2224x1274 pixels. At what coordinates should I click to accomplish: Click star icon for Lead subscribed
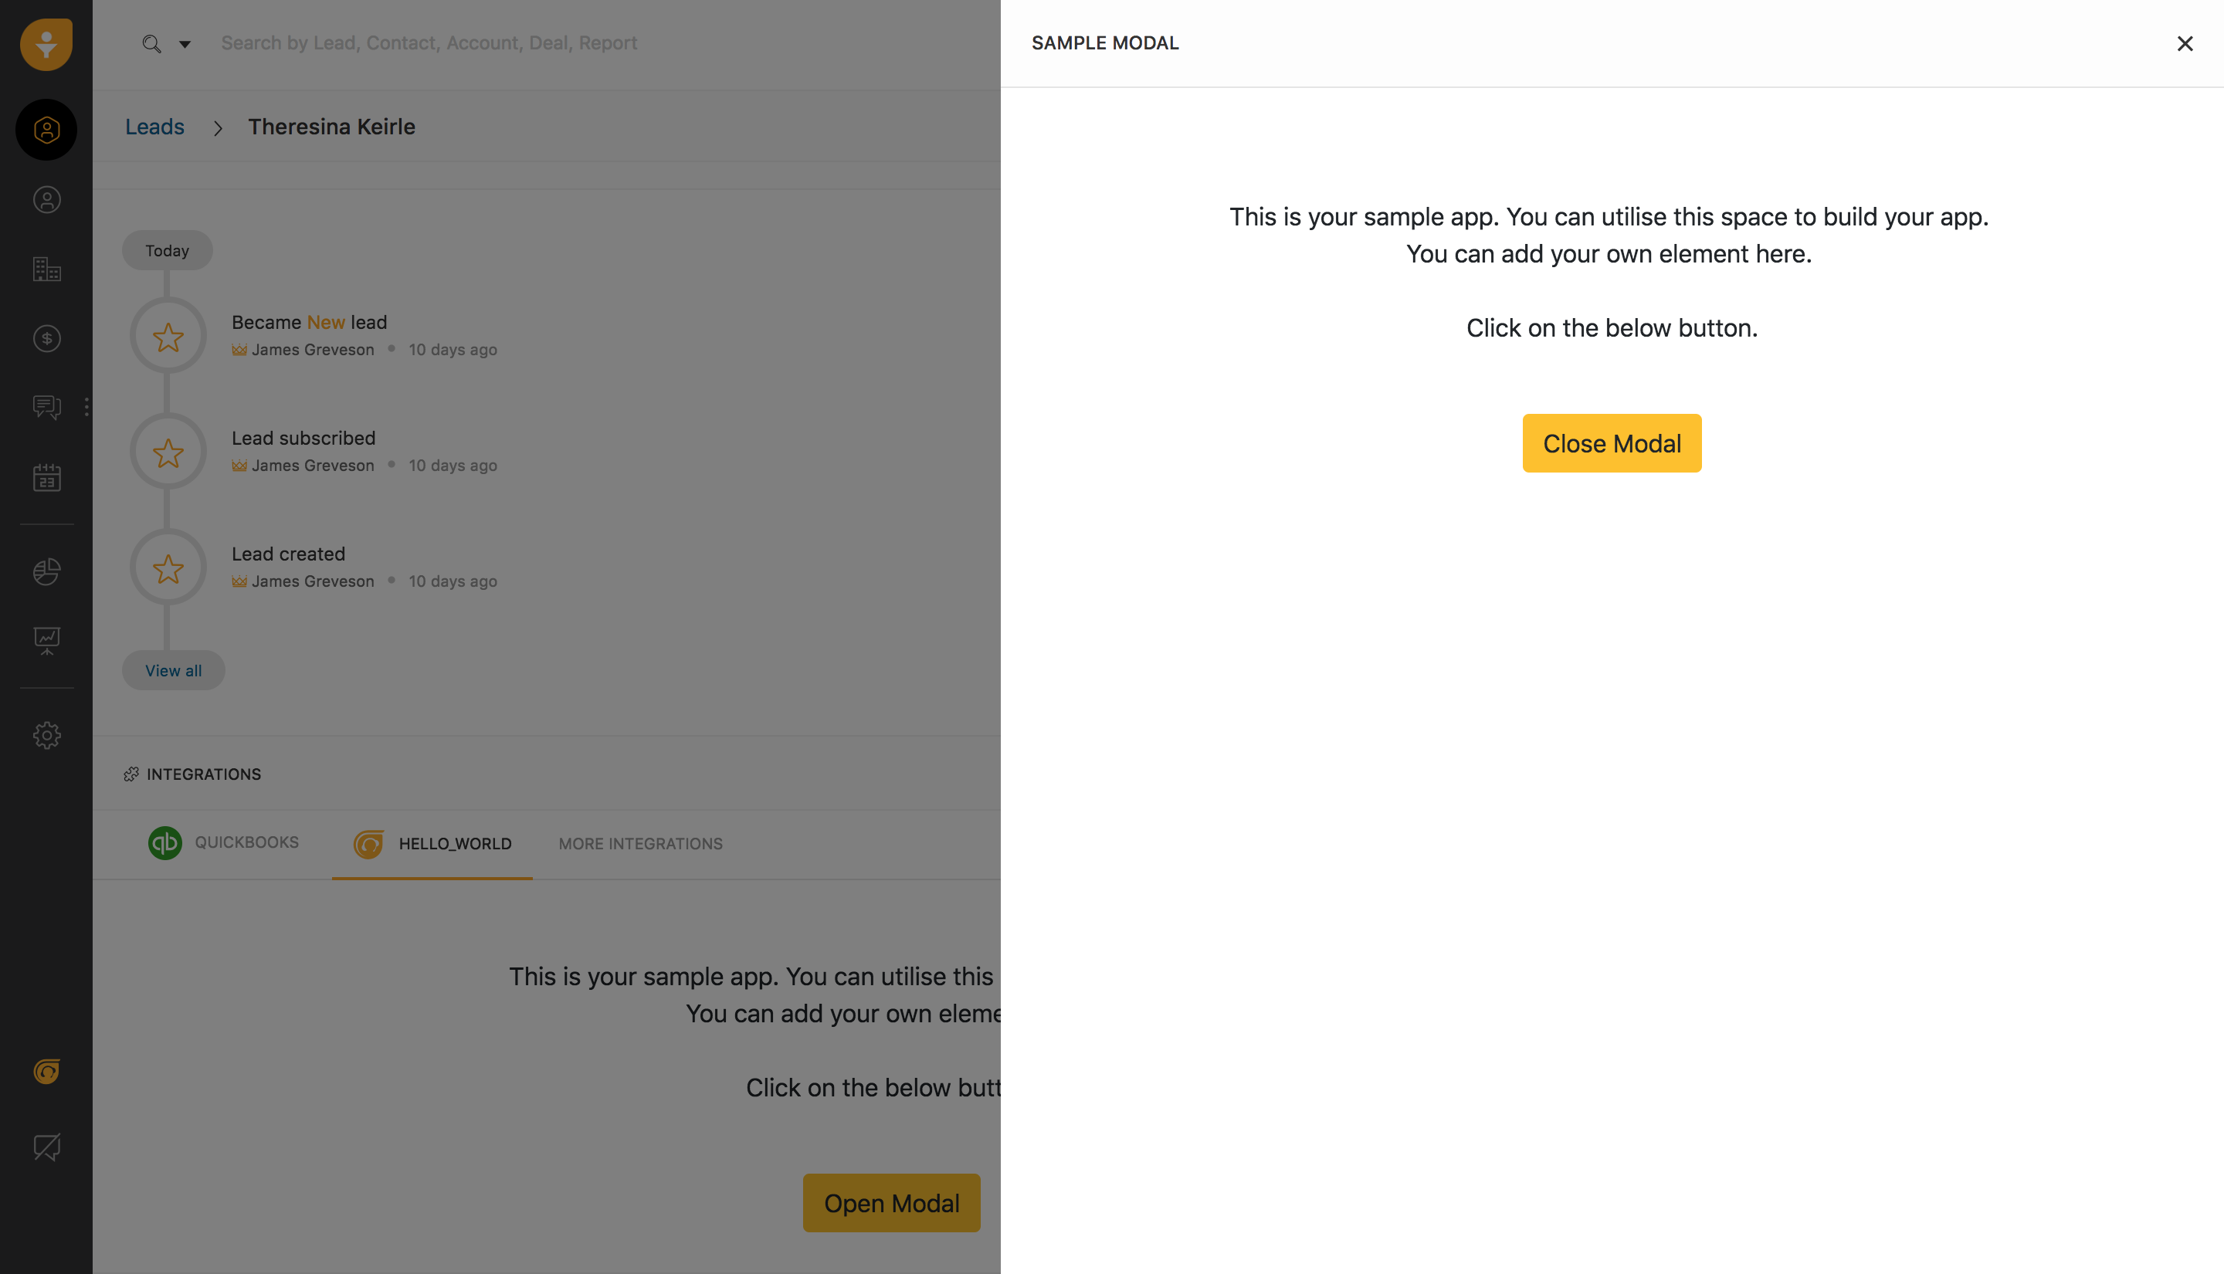[x=168, y=452]
